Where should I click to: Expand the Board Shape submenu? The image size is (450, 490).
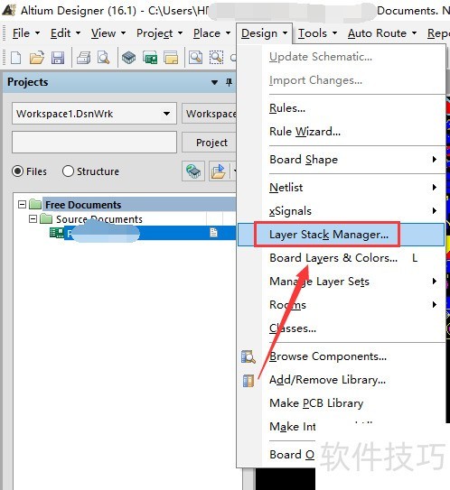[x=435, y=160]
